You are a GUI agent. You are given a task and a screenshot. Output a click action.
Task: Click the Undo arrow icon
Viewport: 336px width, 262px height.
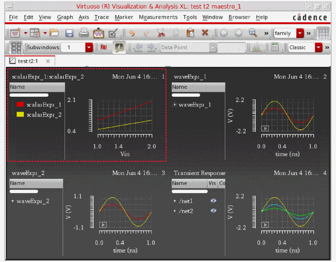(x=132, y=33)
